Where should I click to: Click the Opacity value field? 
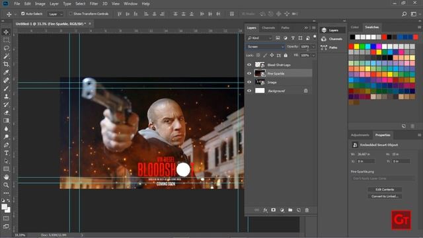tap(305, 47)
